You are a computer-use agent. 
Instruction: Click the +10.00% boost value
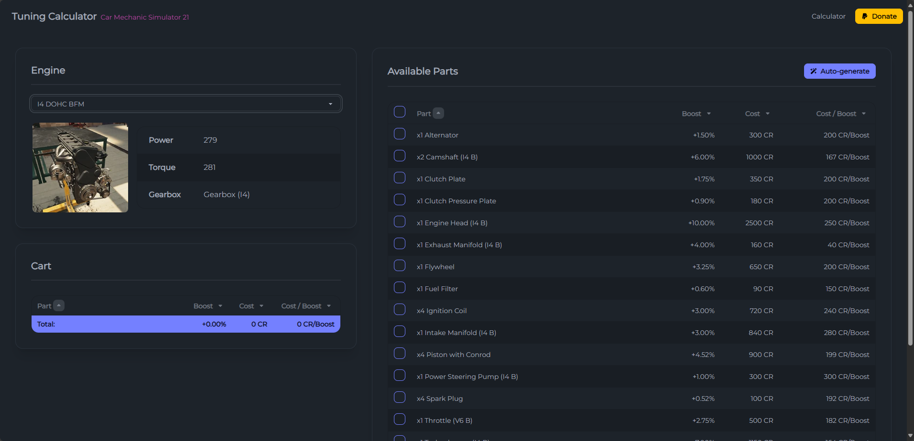pos(701,223)
